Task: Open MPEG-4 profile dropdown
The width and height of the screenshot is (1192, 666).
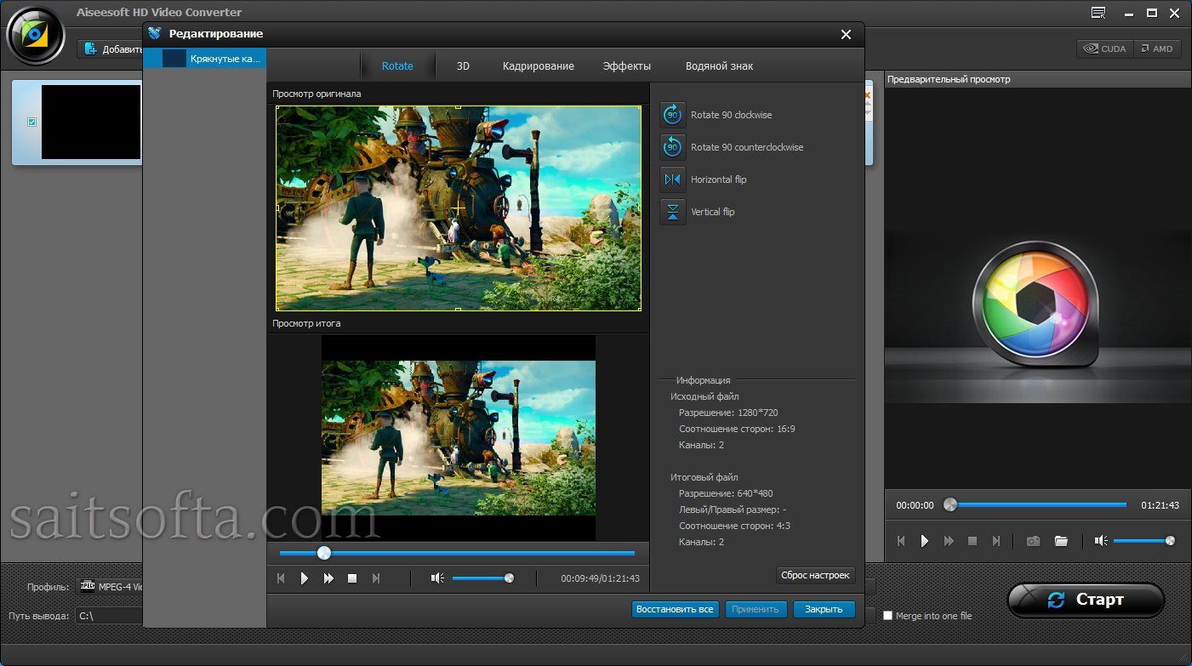Action: [111, 587]
